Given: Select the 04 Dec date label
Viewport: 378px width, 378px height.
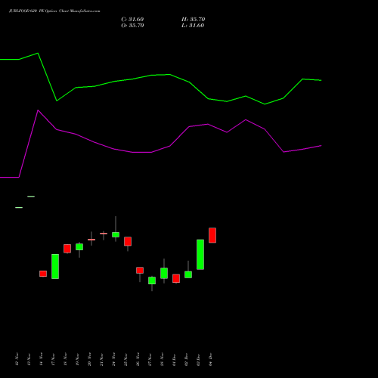Looking at the screenshot, I should pos(210,359).
